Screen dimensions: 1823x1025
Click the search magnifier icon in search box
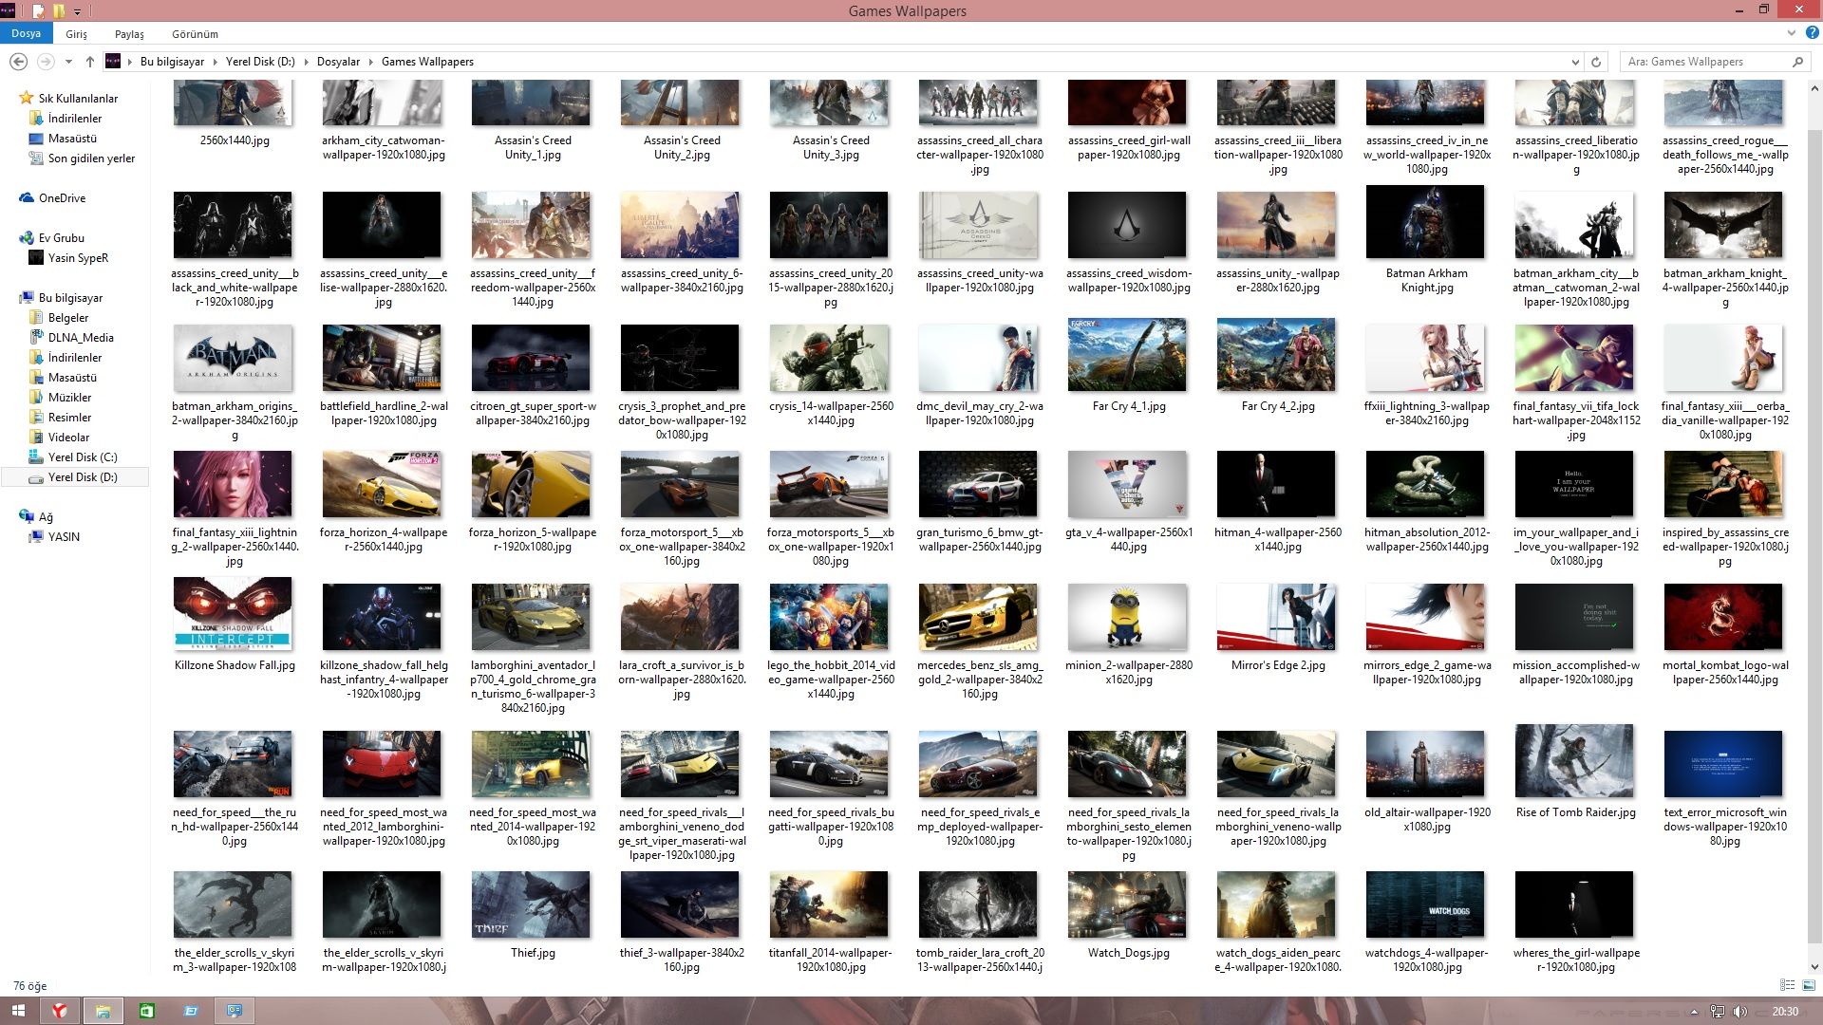click(x=1797, y=61)
